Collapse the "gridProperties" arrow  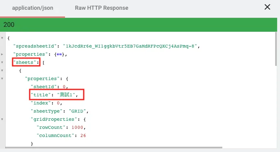coord(2,119)
